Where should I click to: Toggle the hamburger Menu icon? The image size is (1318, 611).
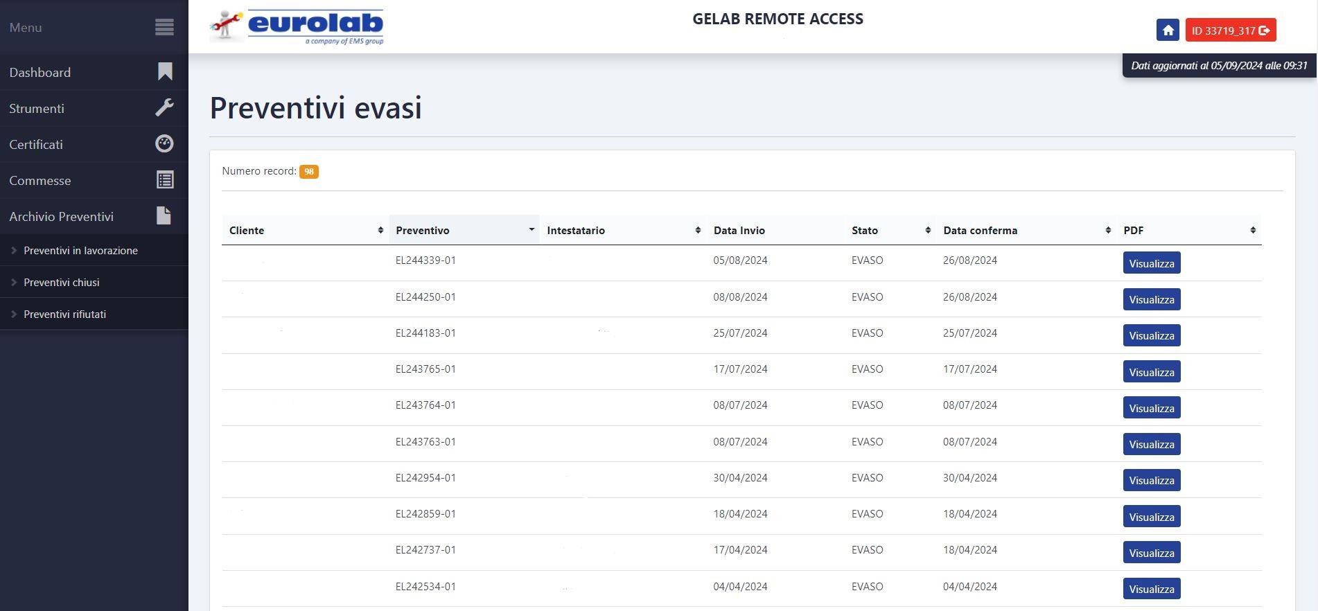point(164,27)
